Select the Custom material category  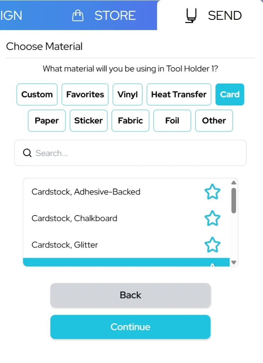pos(37,95)
